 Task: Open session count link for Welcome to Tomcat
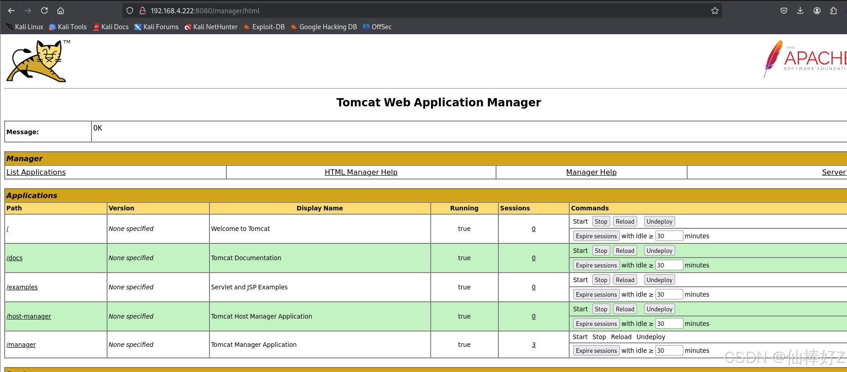pyautogui.click(x=533, y=229)
